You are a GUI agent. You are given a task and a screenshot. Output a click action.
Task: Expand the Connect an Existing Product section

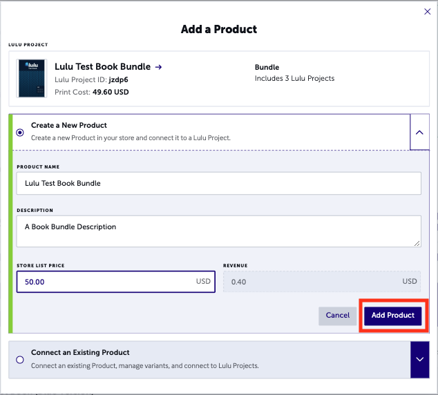pos(419,360)
